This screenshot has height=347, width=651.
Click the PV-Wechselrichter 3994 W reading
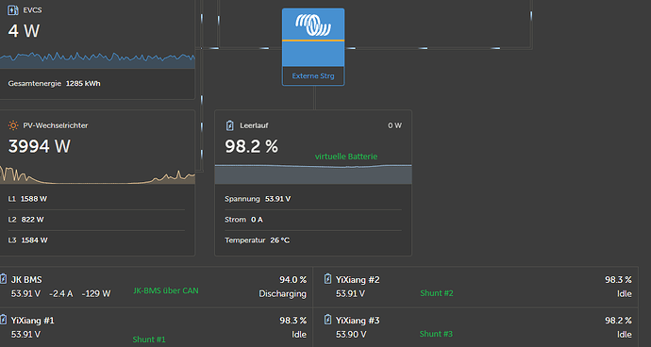click(x=40, y=146)
